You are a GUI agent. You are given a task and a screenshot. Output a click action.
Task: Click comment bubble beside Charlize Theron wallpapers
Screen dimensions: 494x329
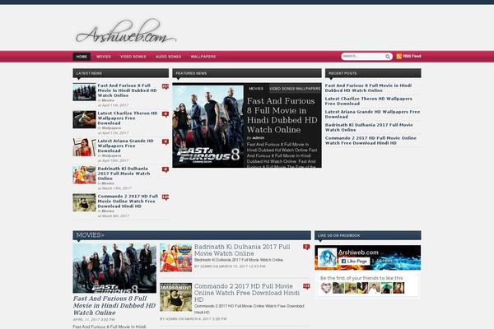(165, 114)
